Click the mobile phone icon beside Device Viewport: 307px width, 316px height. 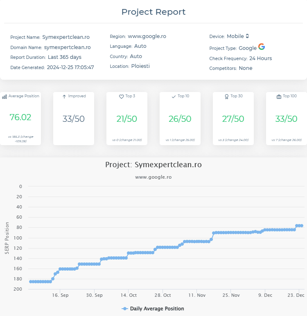247,36
